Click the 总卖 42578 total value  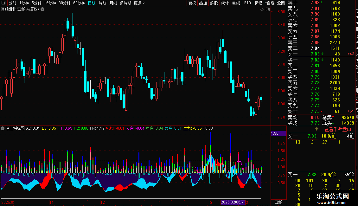point(338,117)
